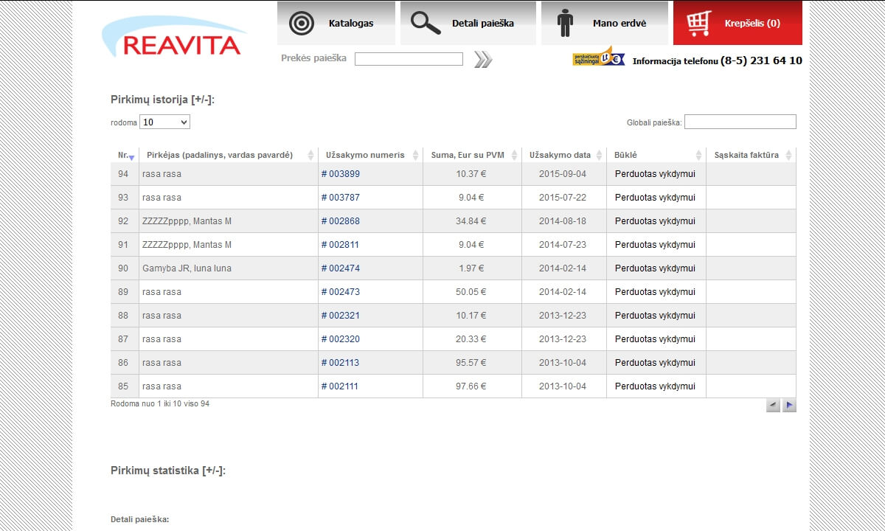Viewport: 885px width, 531px height.
Task: Go to previous table page arrow
Action: point(773,405)
